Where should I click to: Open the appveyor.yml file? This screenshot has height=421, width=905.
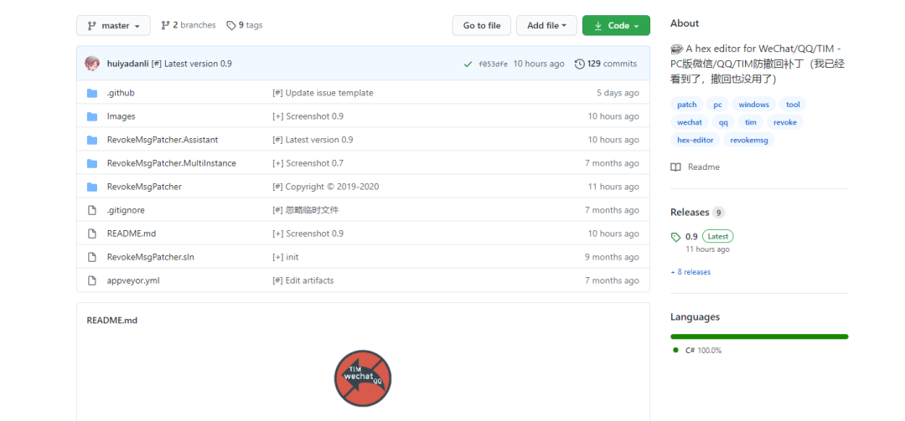(x=133, y=281)
